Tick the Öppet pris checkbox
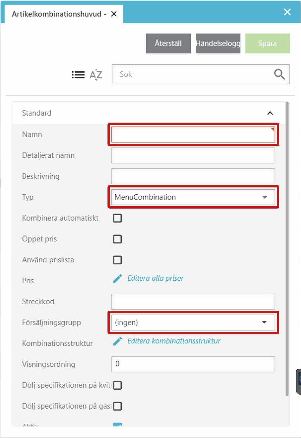The width and height of the screenshot is (301, 438). pos(118,239)
